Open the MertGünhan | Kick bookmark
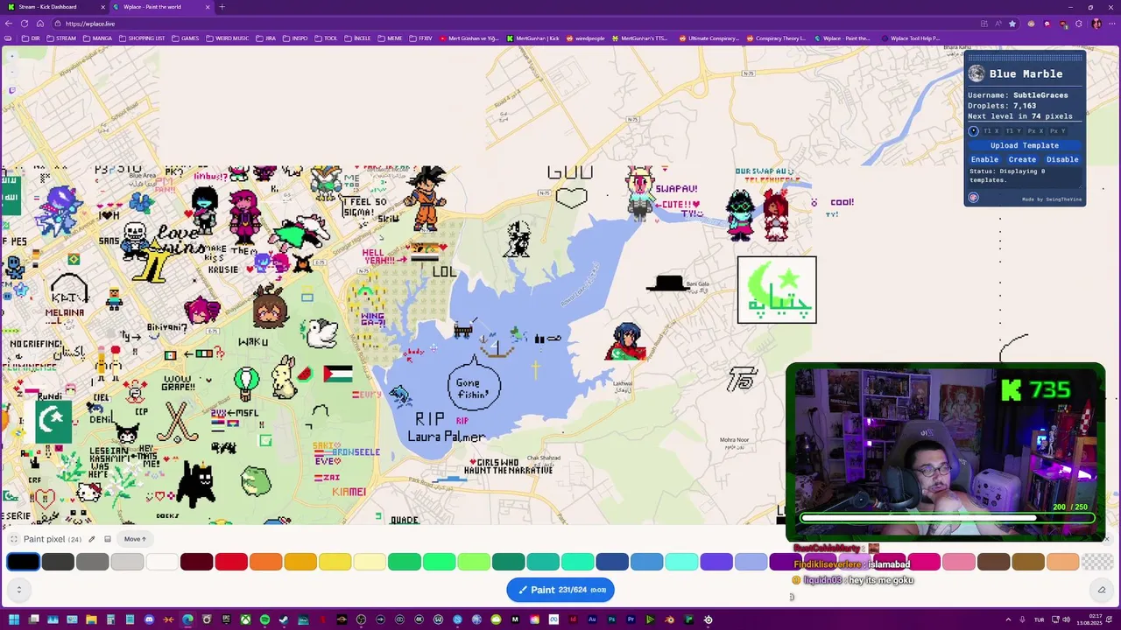 [533, 38]
